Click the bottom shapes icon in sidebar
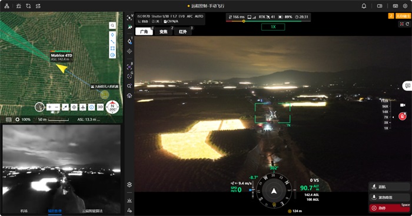This screenshot has height=216, width=412. pos(129,210)
